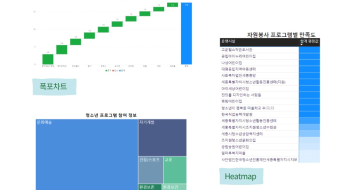Select the 사회복지법인세종중앙 row
Viewport: 345px width, 190px height.
(270, 75)
